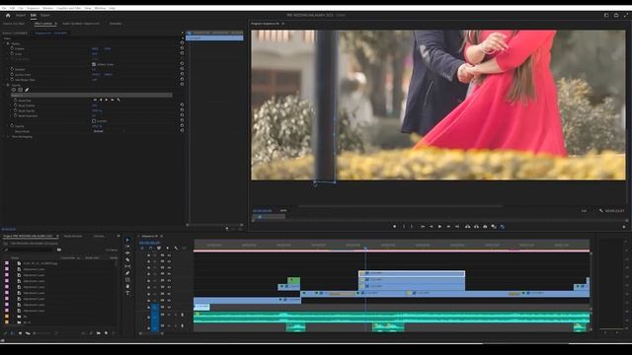
Task: Reset the Mask Feather parameter
Action: click(182, 106)
